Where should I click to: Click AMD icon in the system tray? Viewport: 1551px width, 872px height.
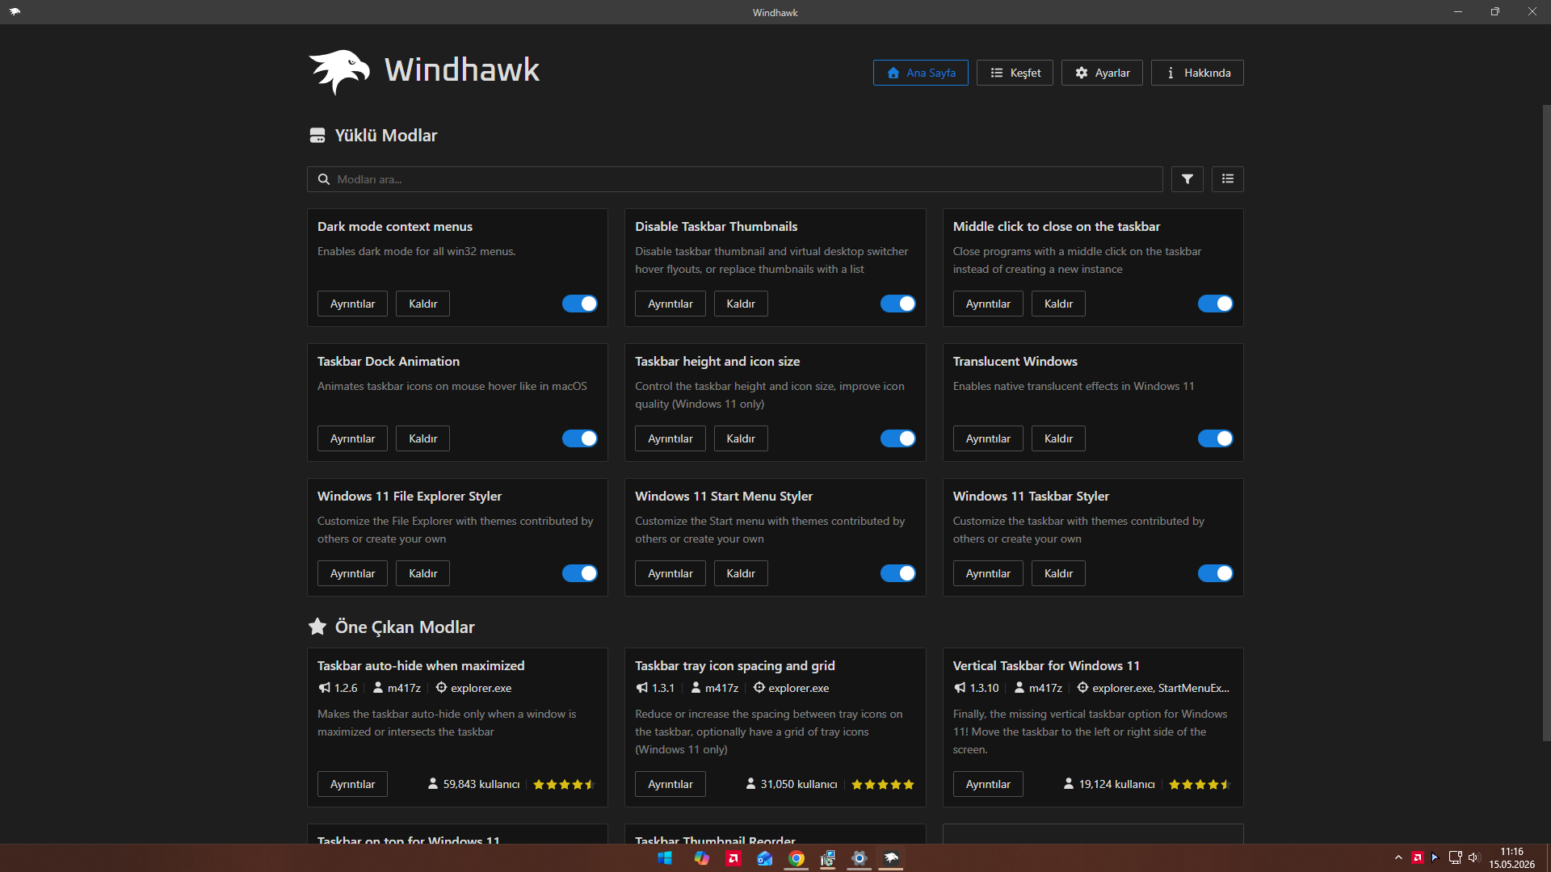[x=1417, y=858]
